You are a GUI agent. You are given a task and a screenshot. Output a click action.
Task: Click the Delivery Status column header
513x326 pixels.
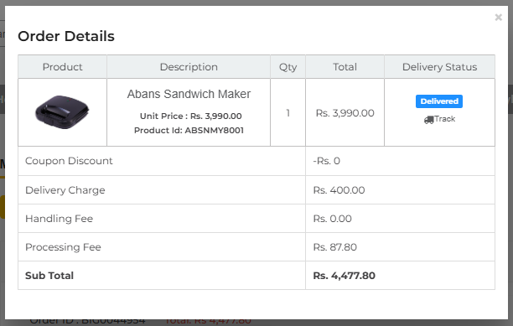click(x=439, y=67)
